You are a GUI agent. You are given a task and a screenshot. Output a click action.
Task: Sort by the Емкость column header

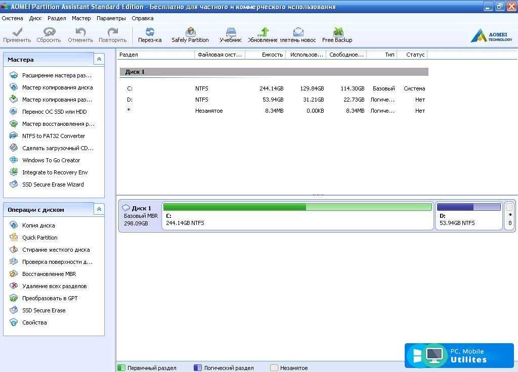click(266, 55)
